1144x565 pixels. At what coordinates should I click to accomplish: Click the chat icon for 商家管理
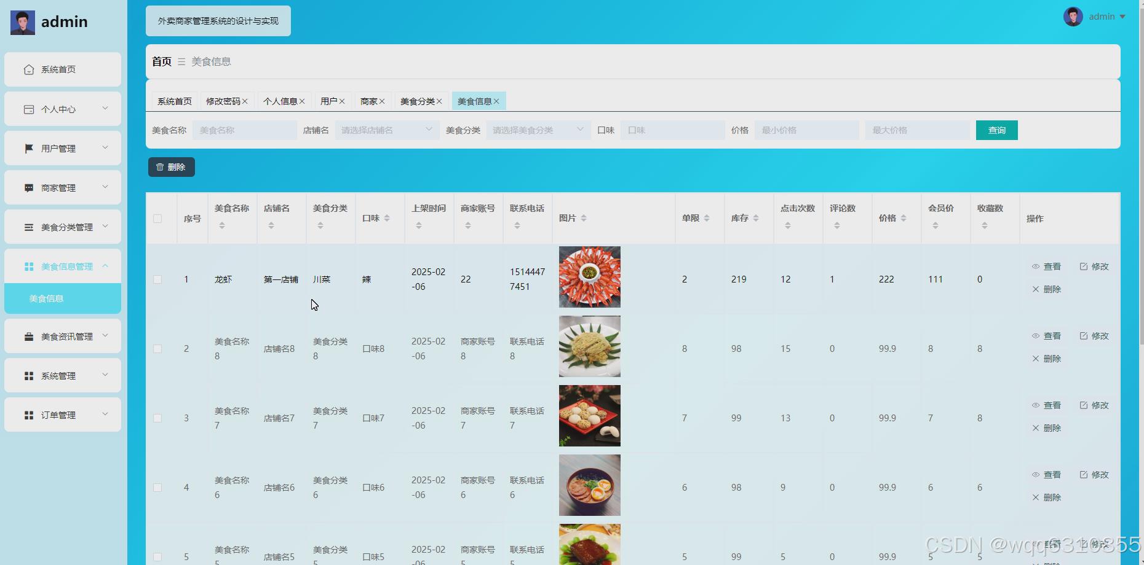click(28, 187)
